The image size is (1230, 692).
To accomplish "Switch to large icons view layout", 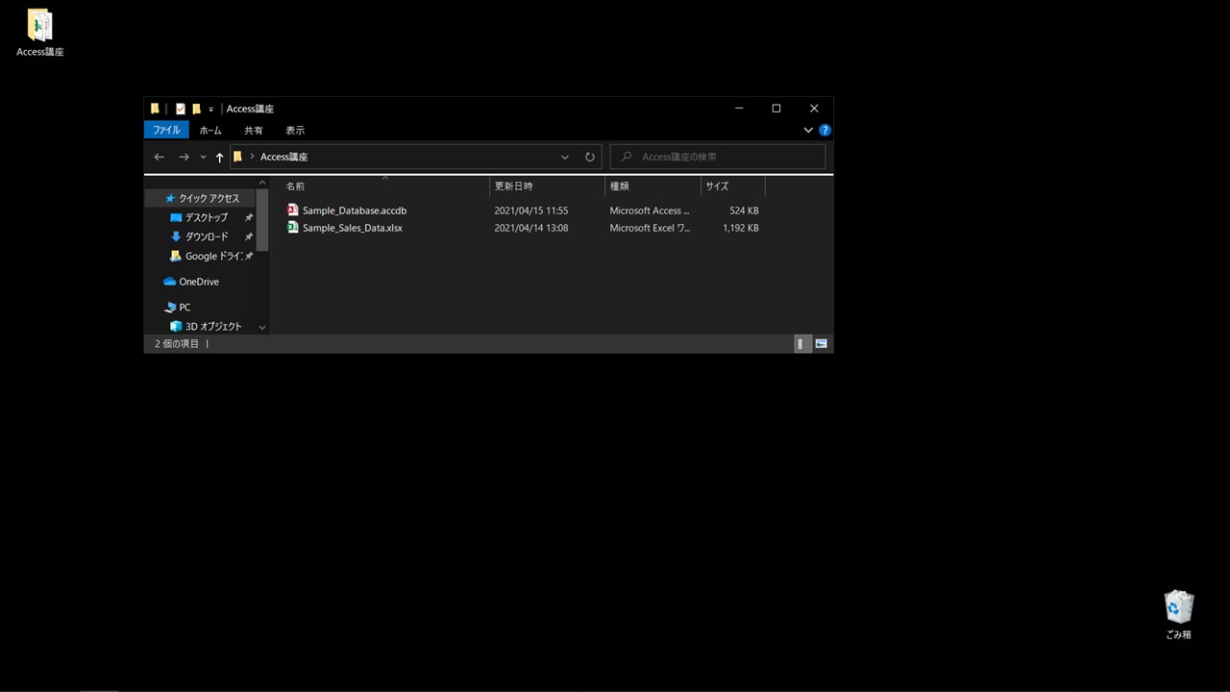I will point(822,344).
